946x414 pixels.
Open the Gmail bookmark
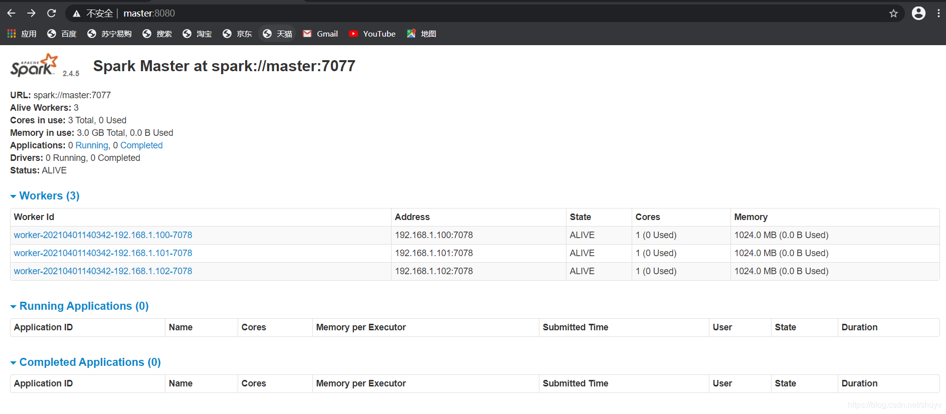[320, 34]
